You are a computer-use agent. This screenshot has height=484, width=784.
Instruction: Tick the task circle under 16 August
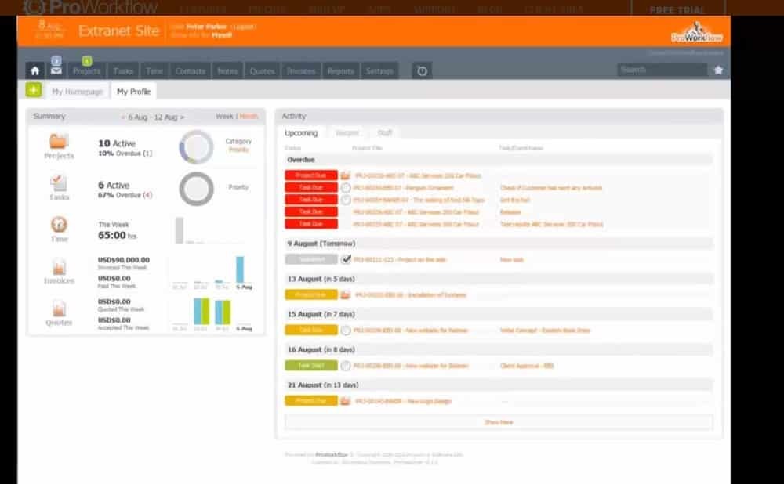346,366
